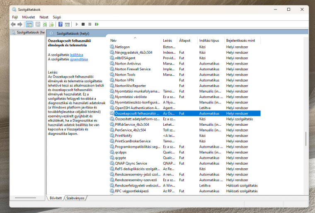Select the PrintScanBrokerService row
The height and width of the screenshot is (213, 315).
coord(185,141)
